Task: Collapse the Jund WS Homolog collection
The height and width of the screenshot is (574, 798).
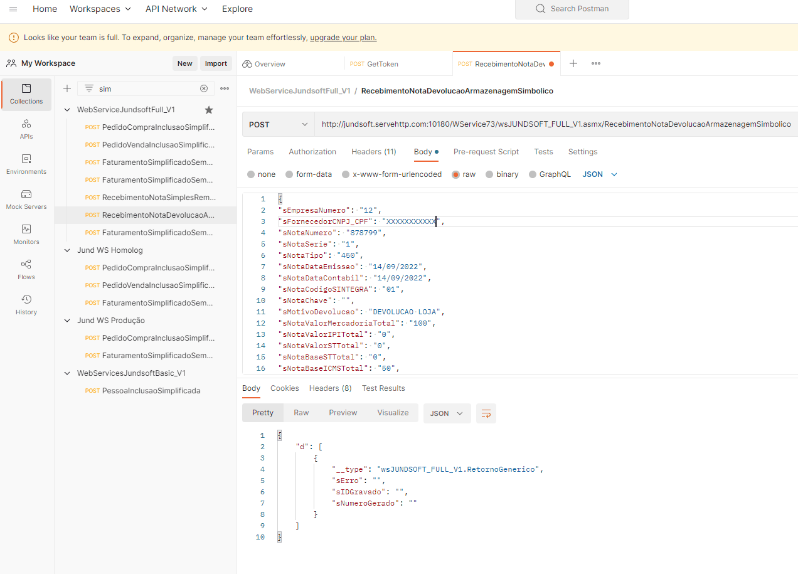Action: (67, 250)
